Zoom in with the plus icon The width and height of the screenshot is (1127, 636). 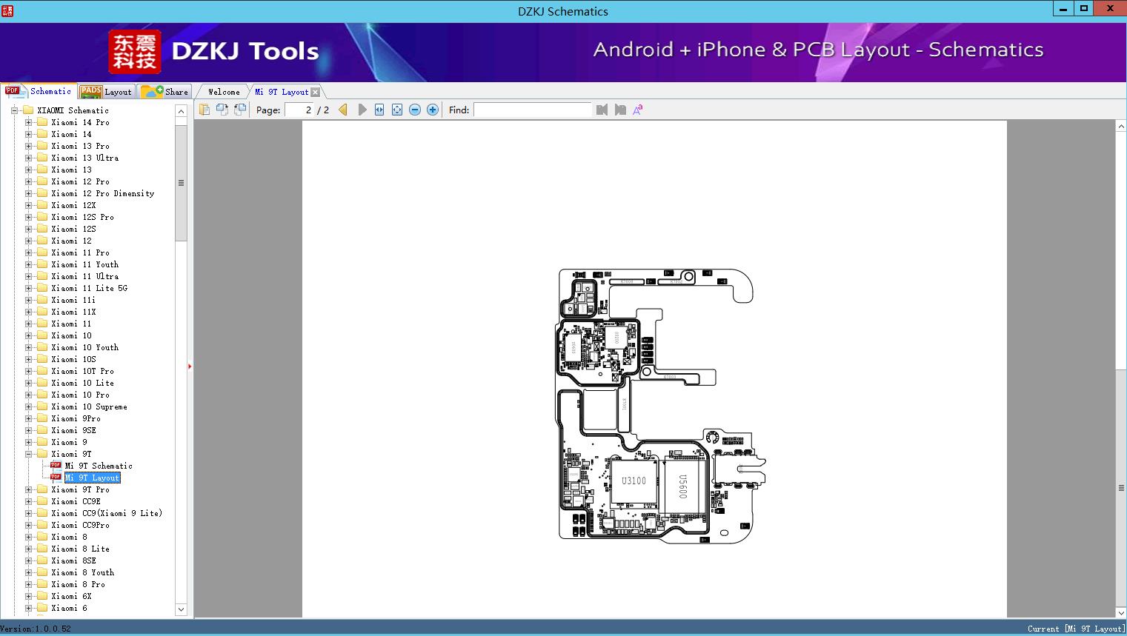(433, 110)
